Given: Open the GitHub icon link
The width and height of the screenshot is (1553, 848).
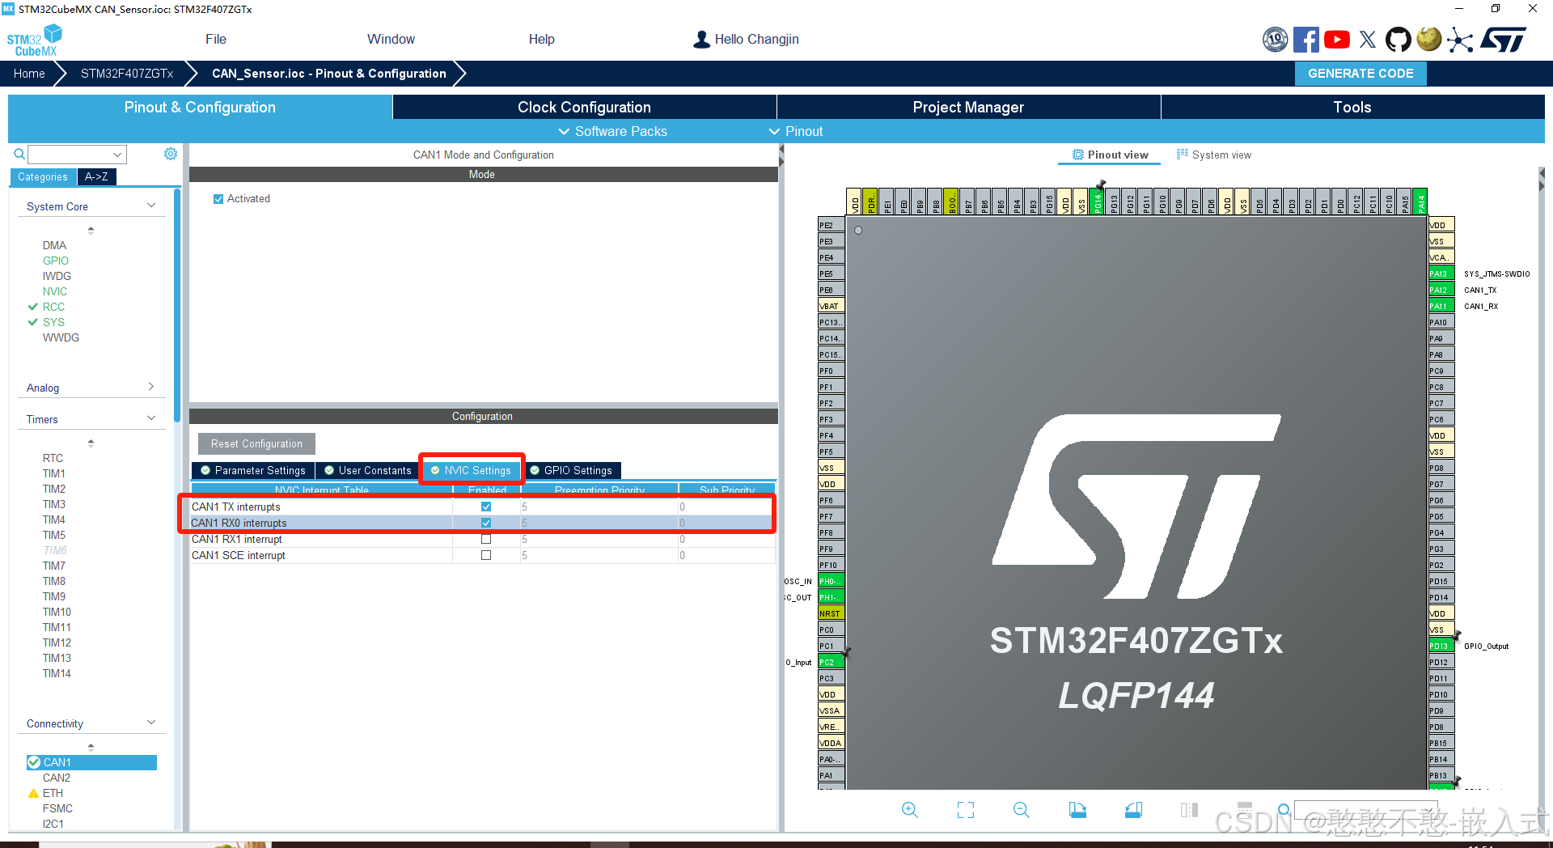Looking at the screenshot, I should tap(1399, 40).
